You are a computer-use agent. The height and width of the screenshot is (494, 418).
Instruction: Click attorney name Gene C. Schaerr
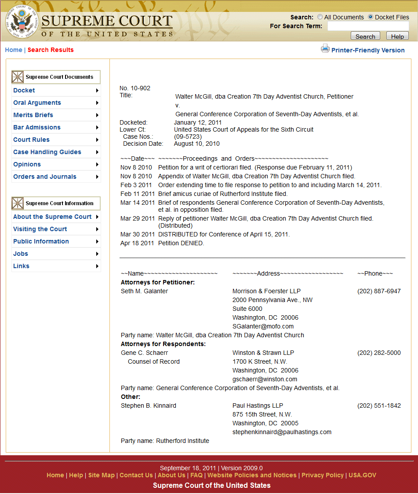[x=144, y=353]
